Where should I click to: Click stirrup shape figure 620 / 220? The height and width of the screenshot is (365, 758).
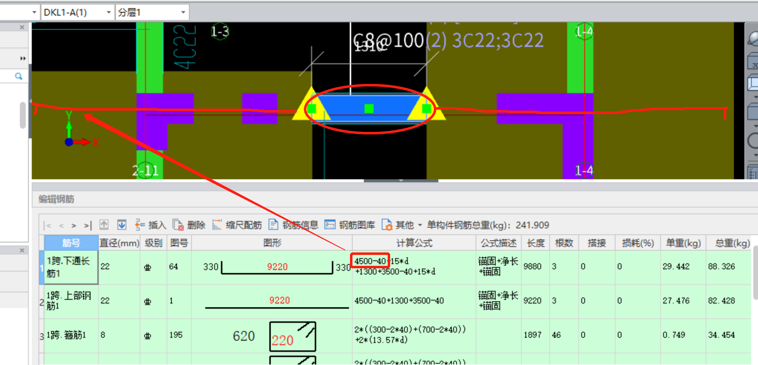[274, 336]
